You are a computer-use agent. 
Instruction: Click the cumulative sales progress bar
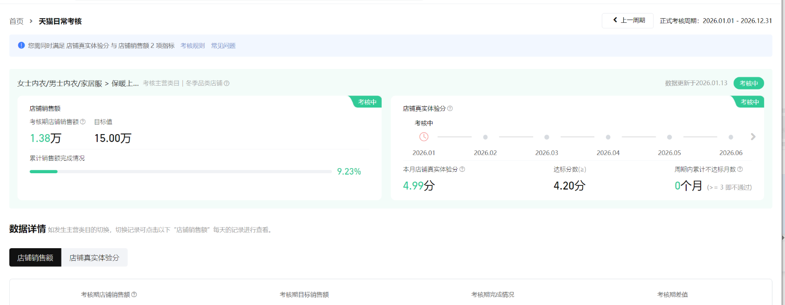tap(180, 172)
